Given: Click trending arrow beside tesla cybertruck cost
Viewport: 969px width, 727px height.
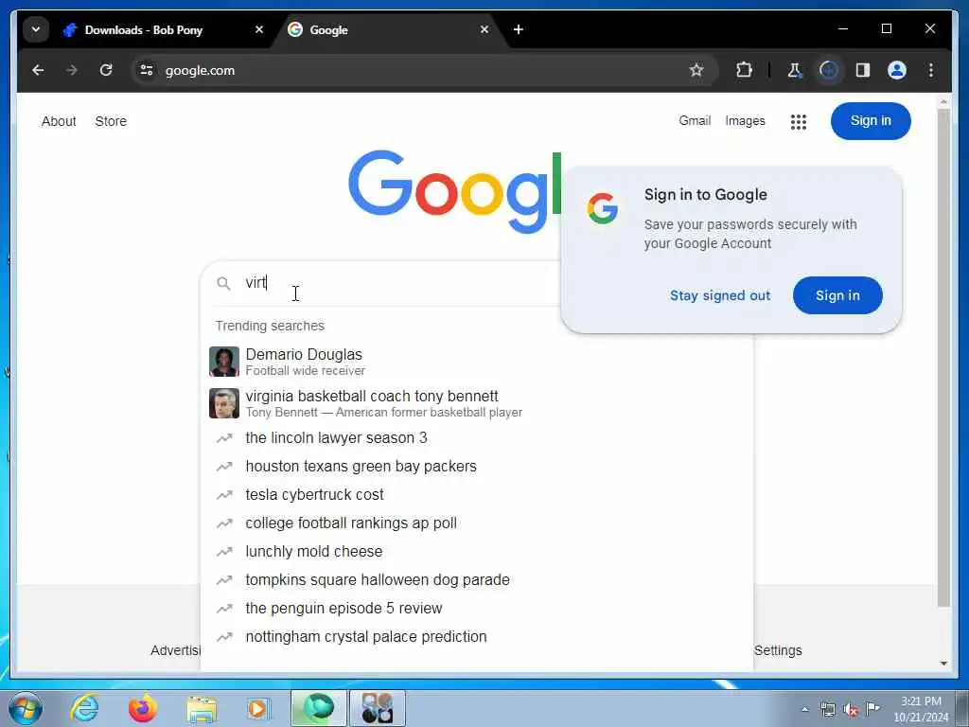Looking at the screenshot, I should click(x=223, y=494).
